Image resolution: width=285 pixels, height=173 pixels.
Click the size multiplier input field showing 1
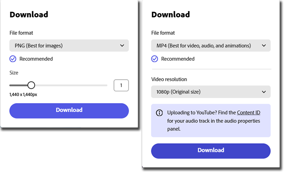point(121,85)
